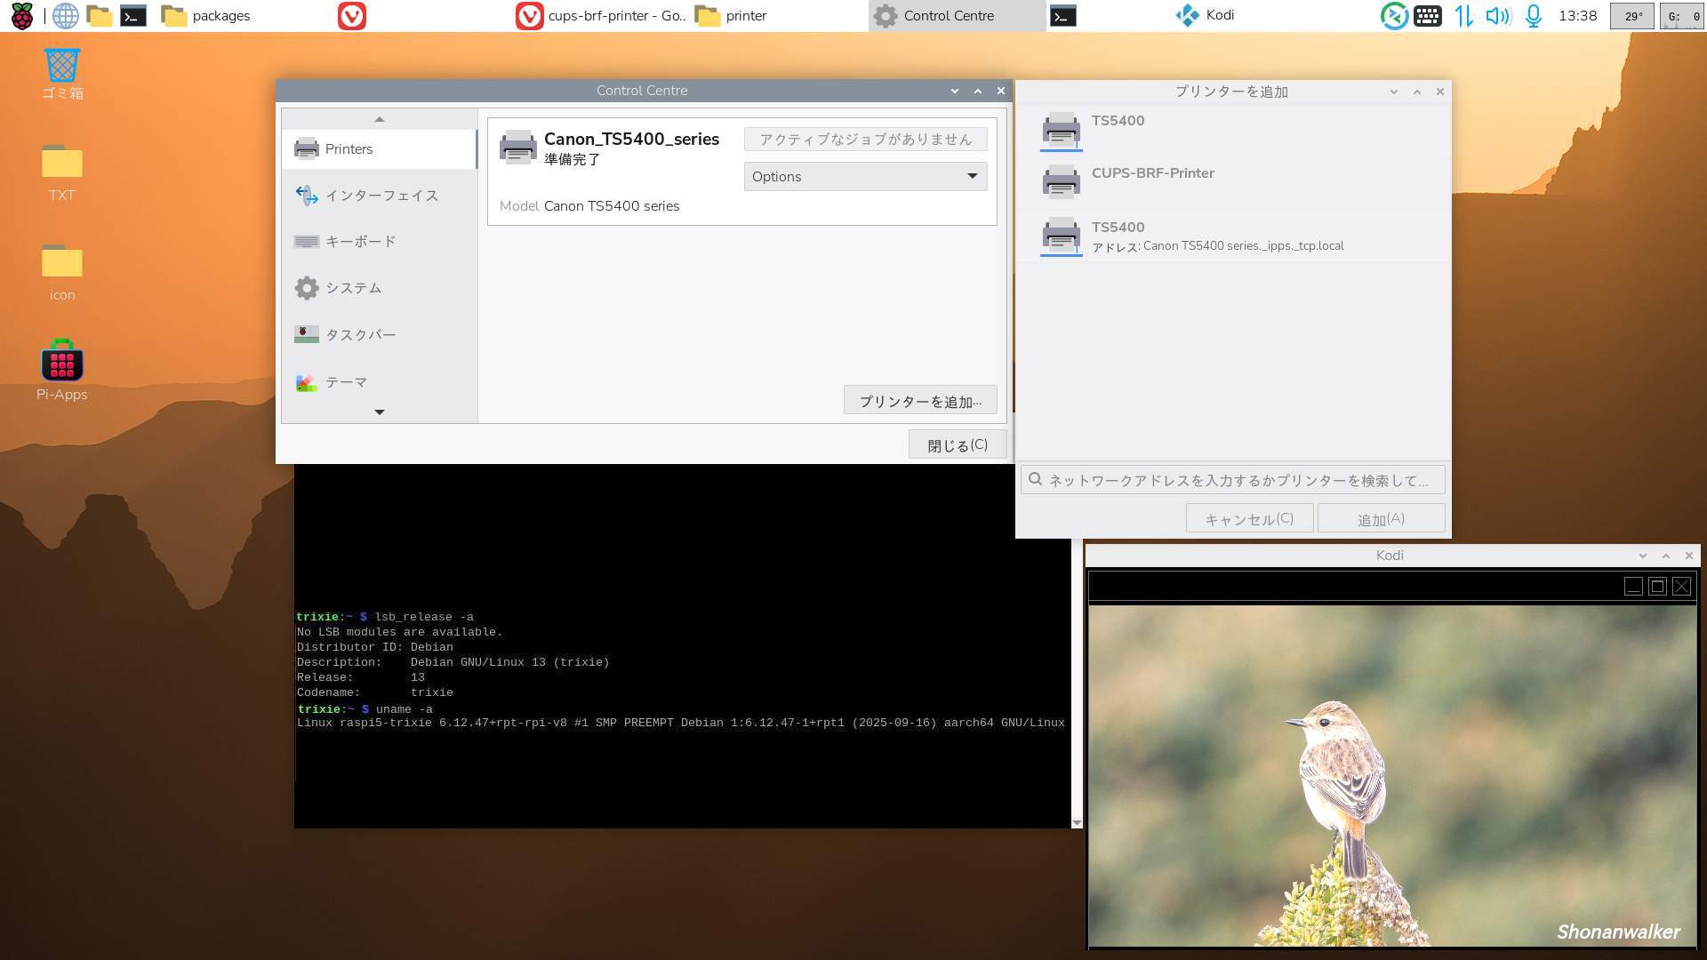Click the プリンターを追加 button
The height and width of the screenshot is (960, 1707).
(x=920, y=401)
